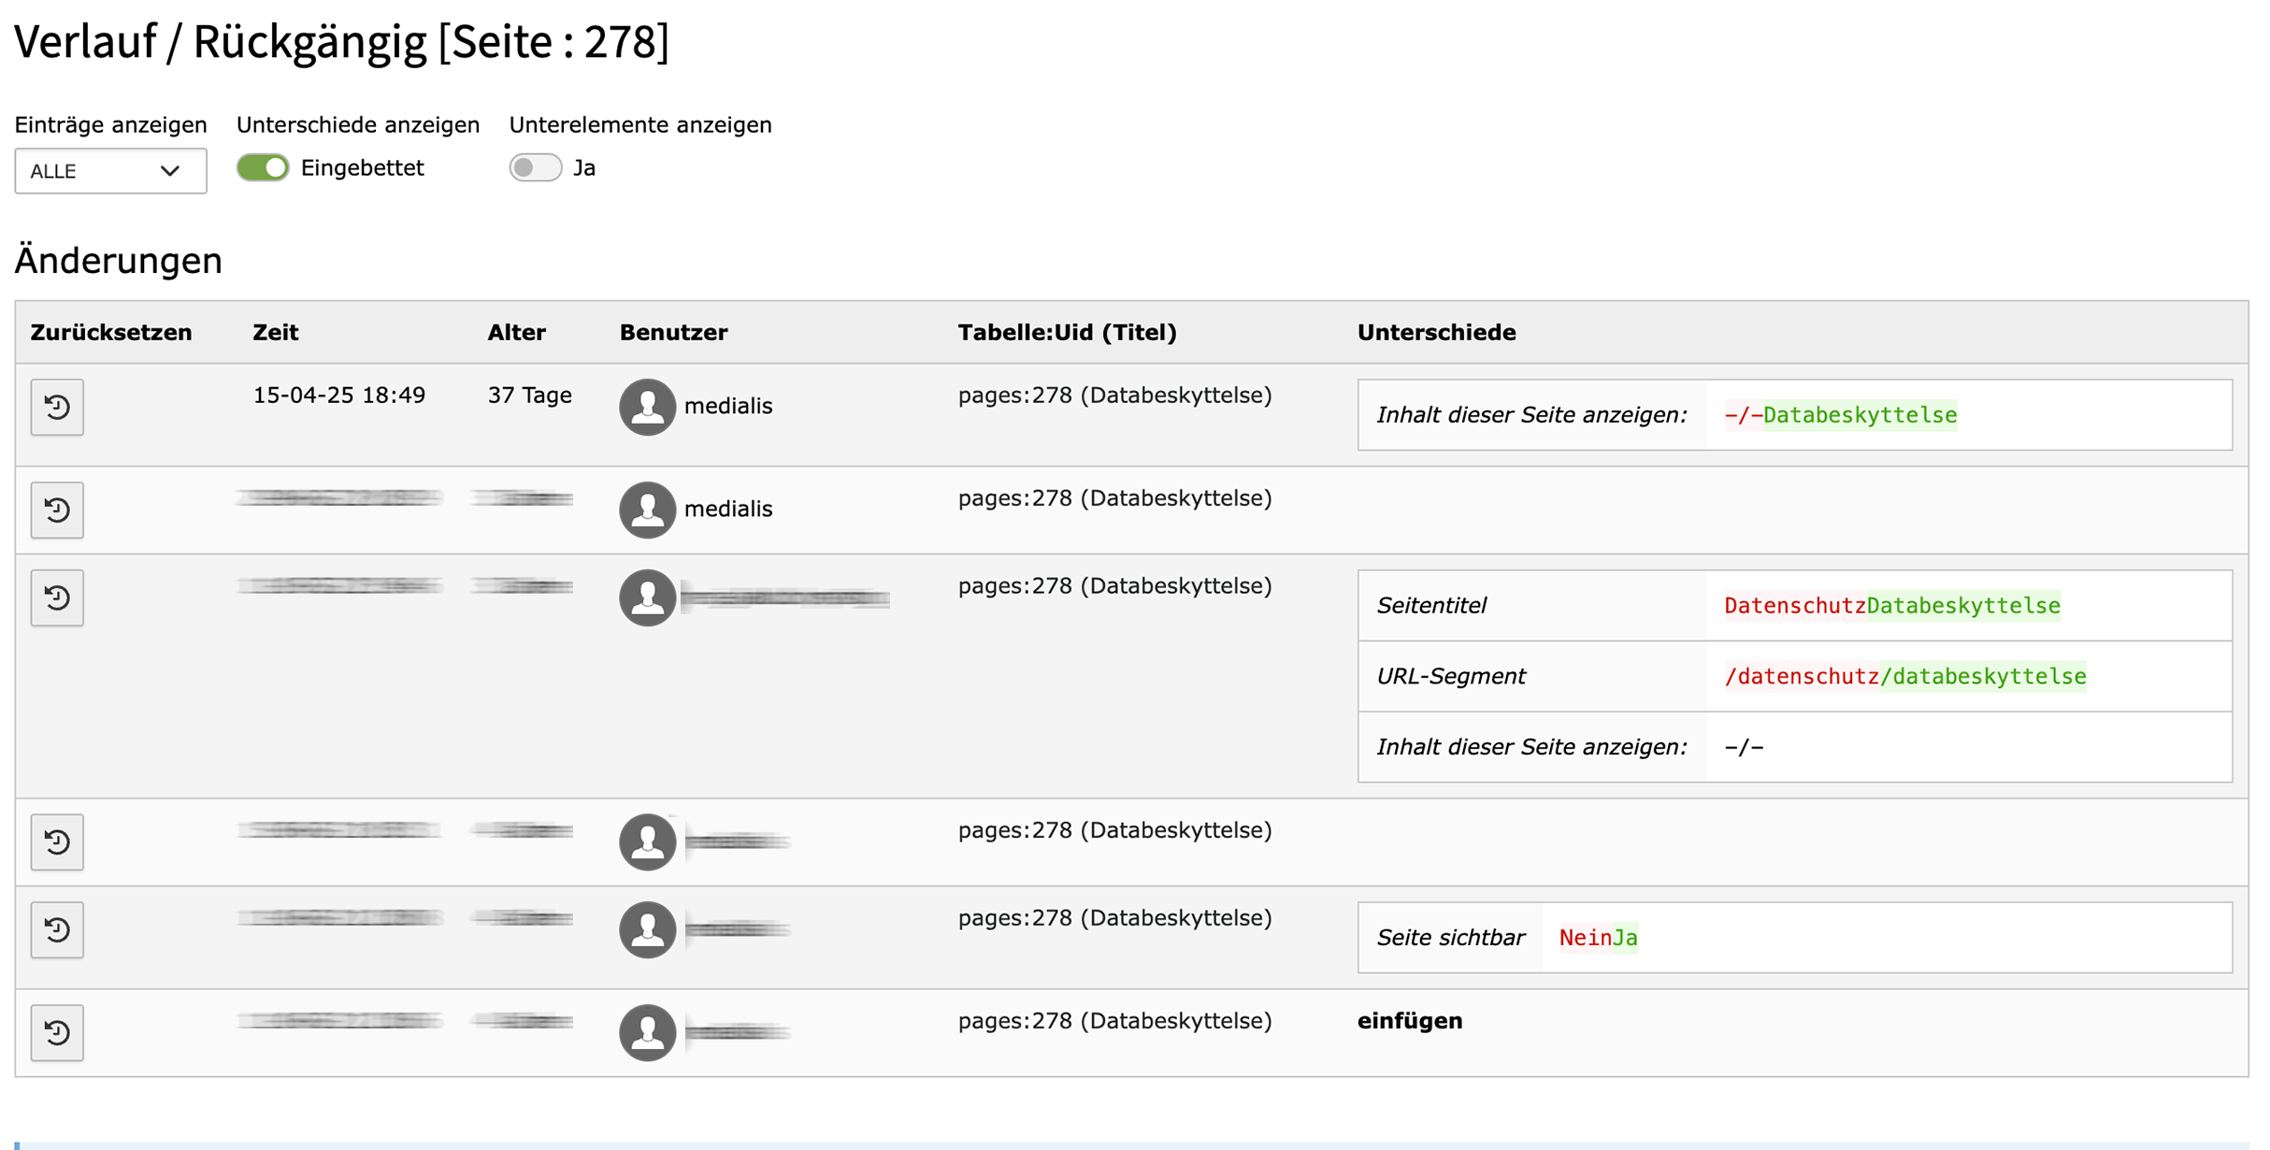Click the medialis username in the first row
The image size is (2270, 1150).
(728, 406)
